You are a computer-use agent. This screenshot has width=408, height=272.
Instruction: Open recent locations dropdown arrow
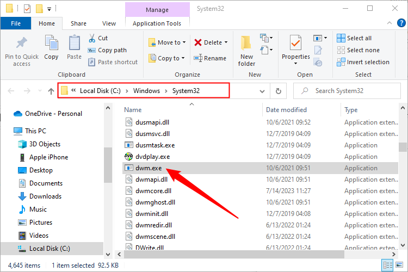click(40, 91)
